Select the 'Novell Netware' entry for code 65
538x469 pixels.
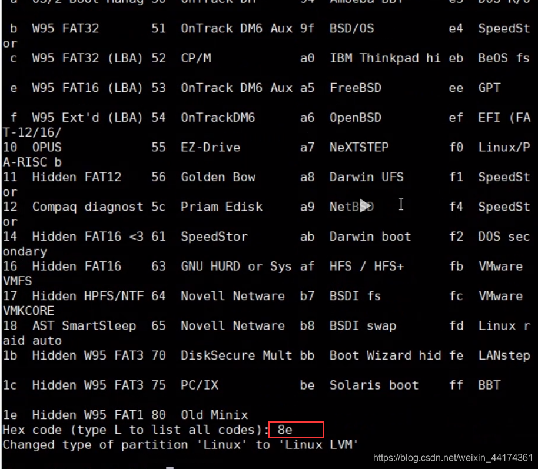pyautogui.click(x=233, y=326)
